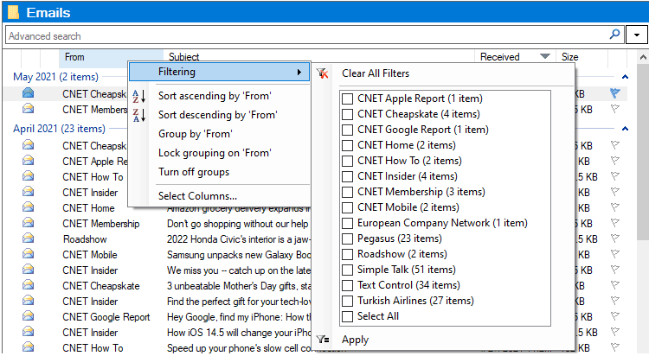Click the Emails folder icon in title

tap(12, 12)
